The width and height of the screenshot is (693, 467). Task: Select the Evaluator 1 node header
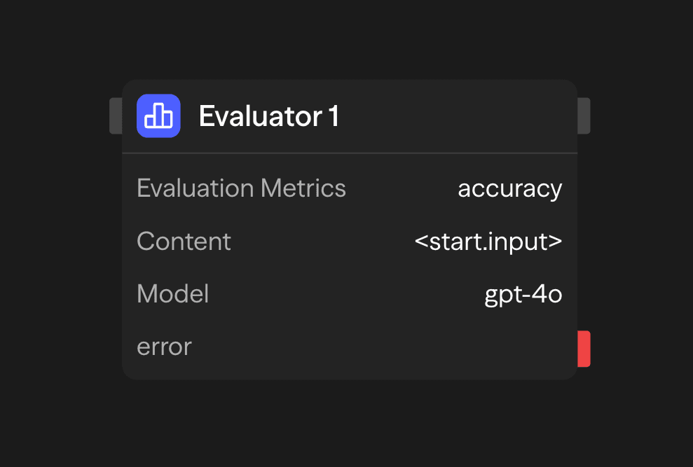(350, 116)
